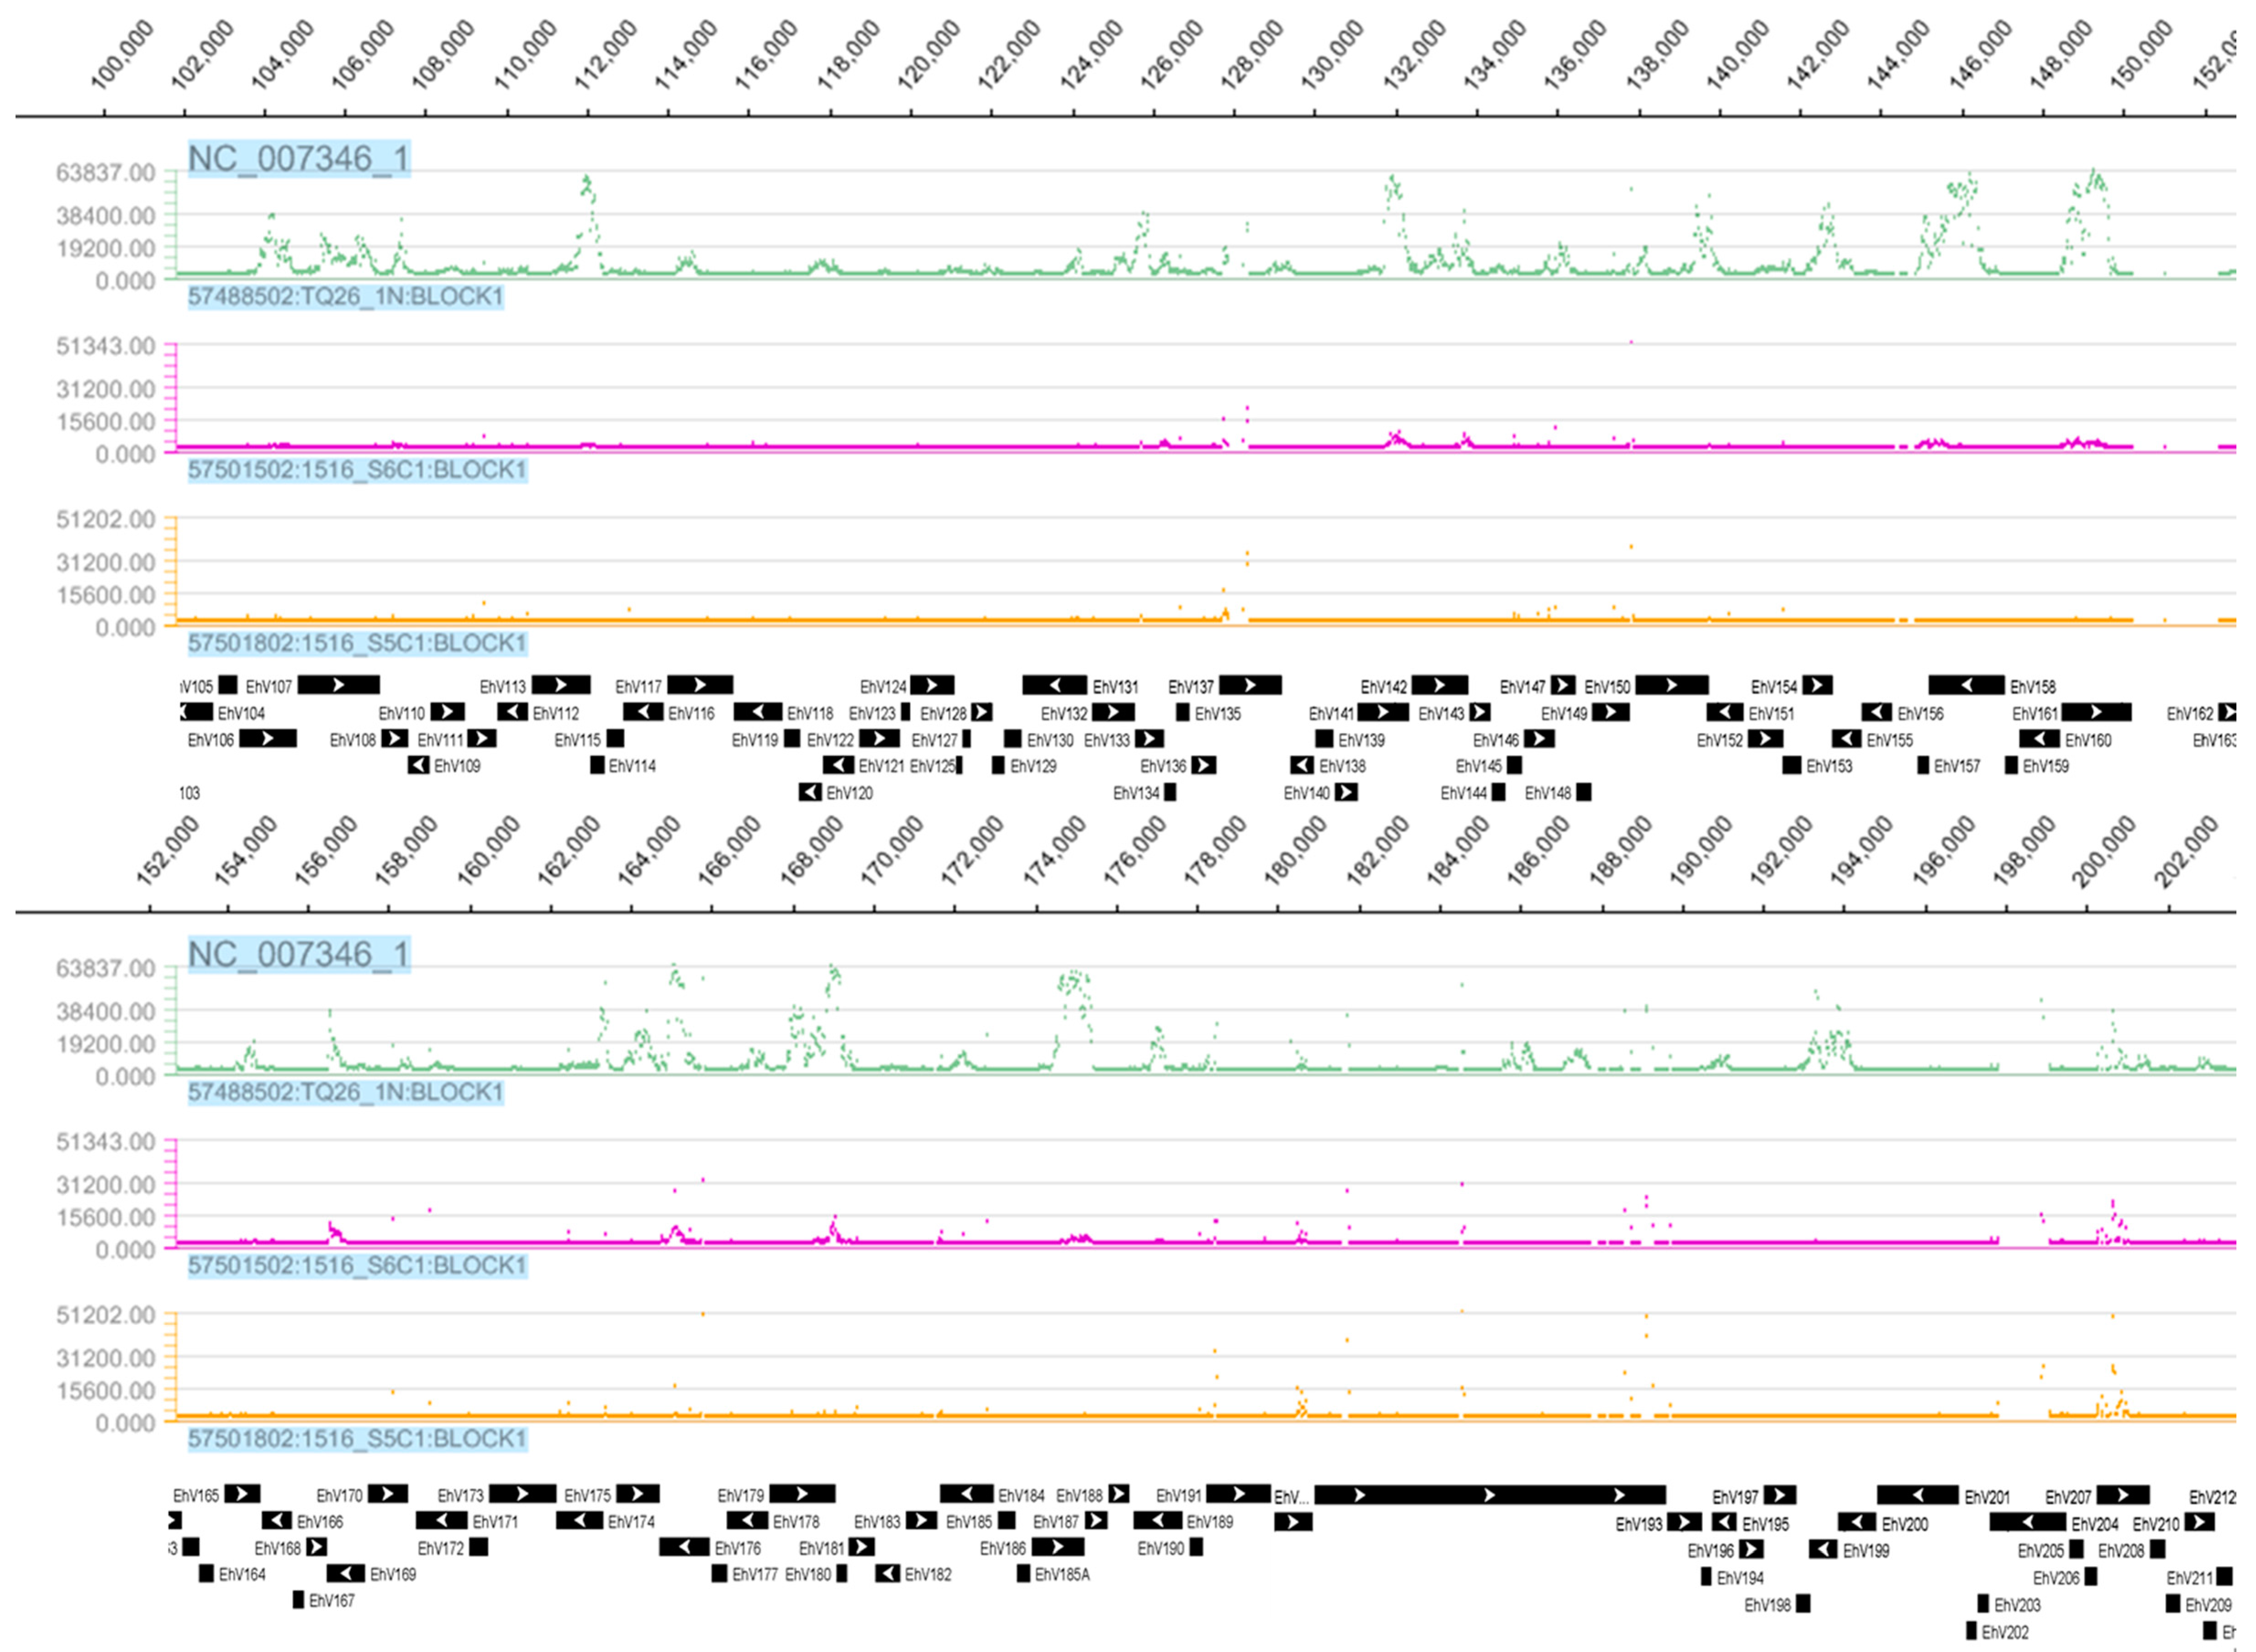
Task: Click the 166,000 ruler position label
Action: pos(729,851)
